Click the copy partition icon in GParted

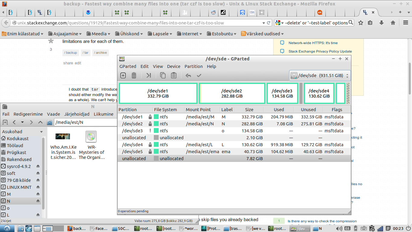[x=163, y=76]
